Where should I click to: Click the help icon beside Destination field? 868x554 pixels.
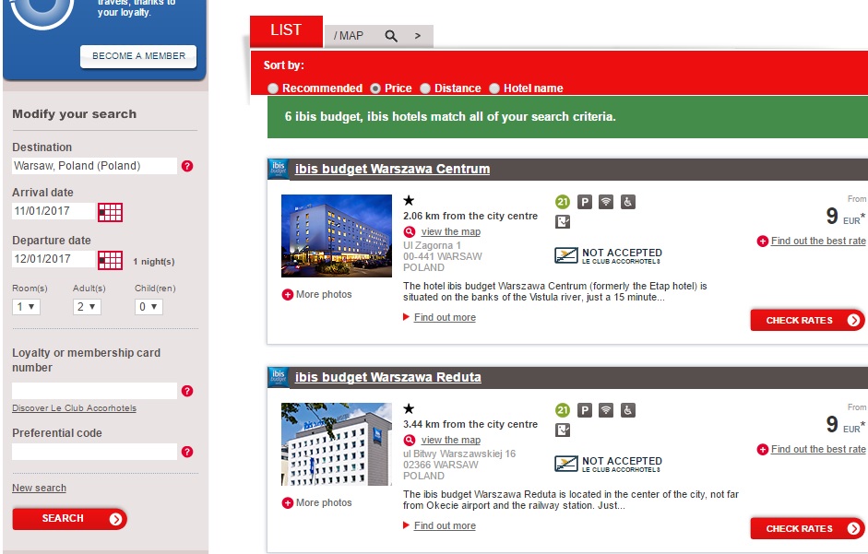tap(187, 166)
